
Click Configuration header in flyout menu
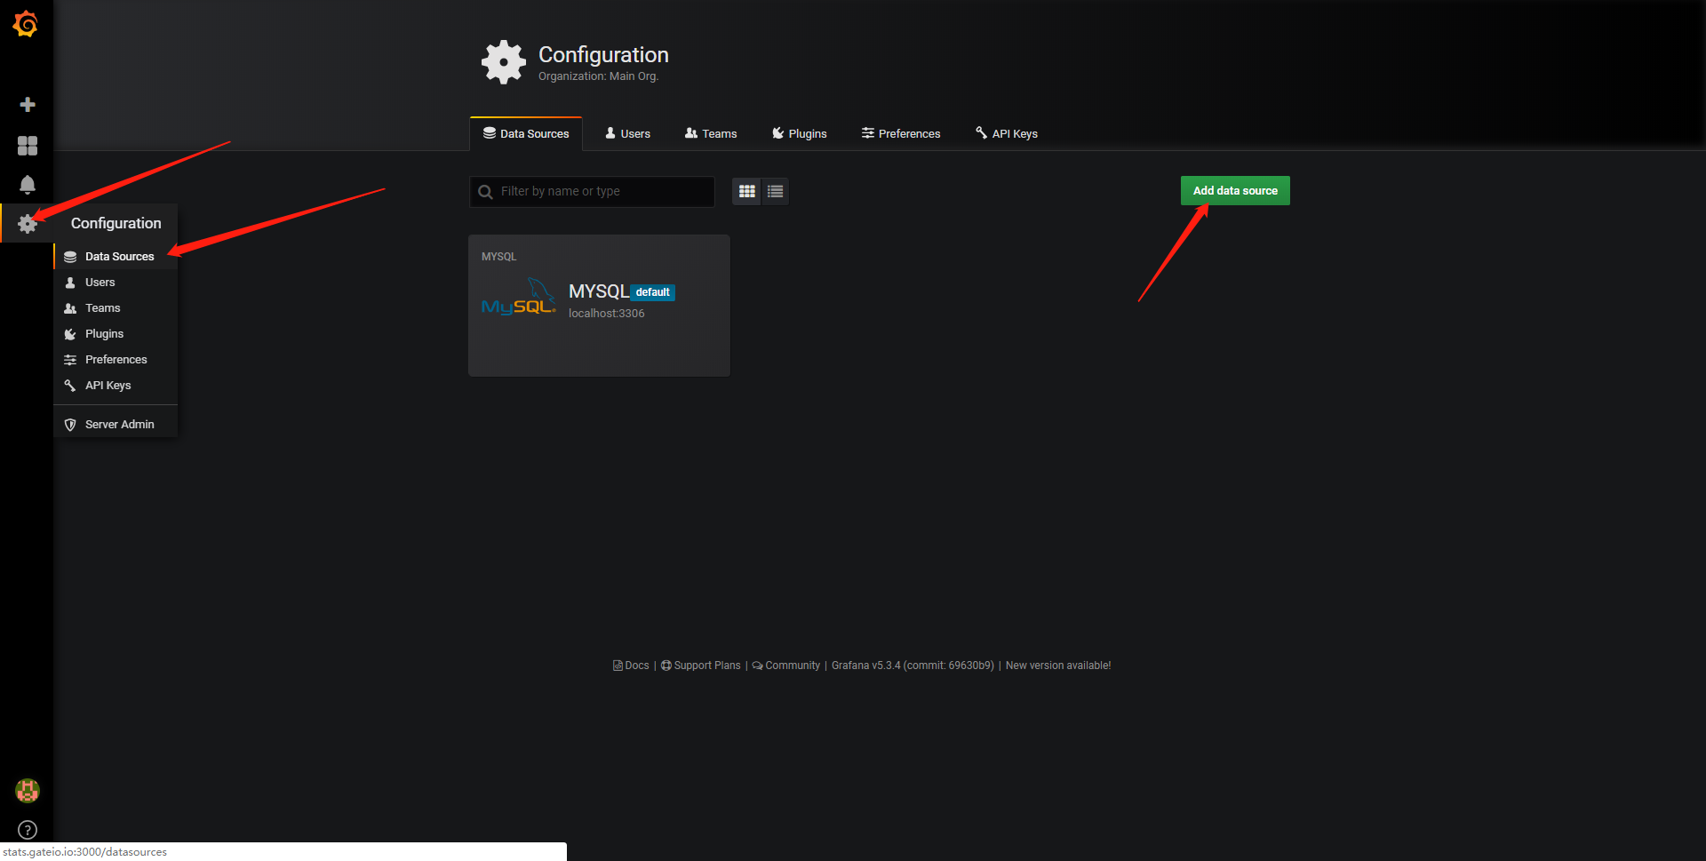(x=116, y=223)
